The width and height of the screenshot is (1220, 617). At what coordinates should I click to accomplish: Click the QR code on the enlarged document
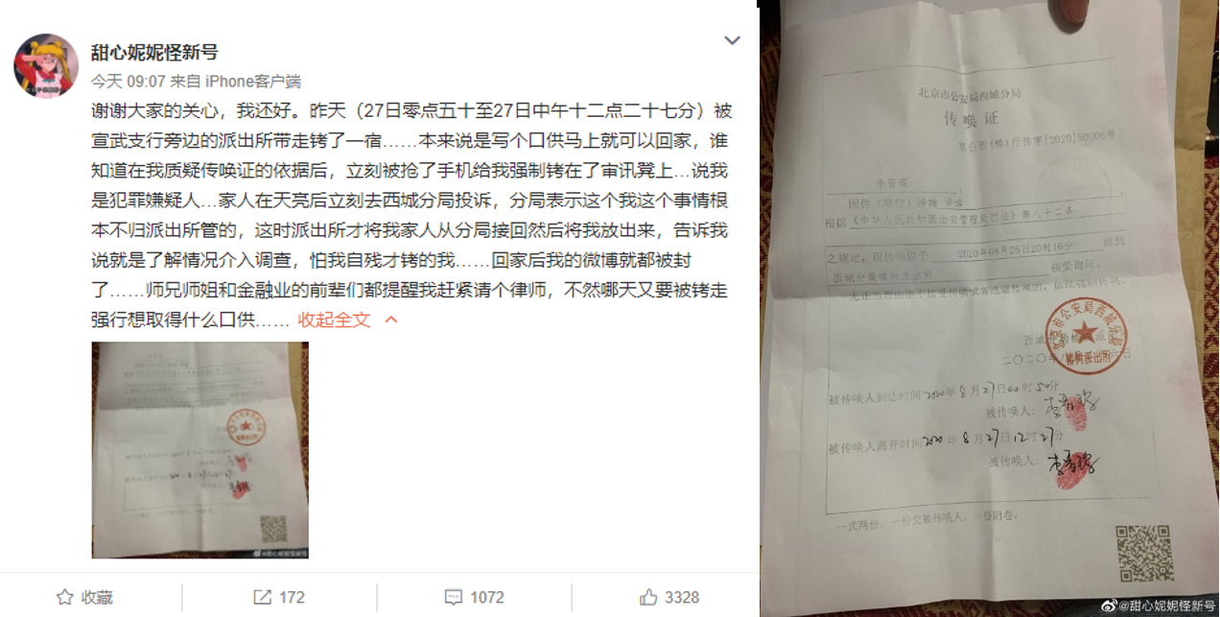point(1144,556)
